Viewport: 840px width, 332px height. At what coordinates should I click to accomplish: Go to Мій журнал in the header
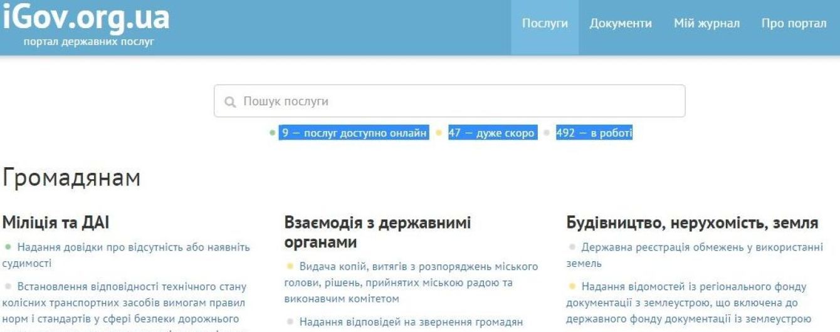[x=706, y=24]
